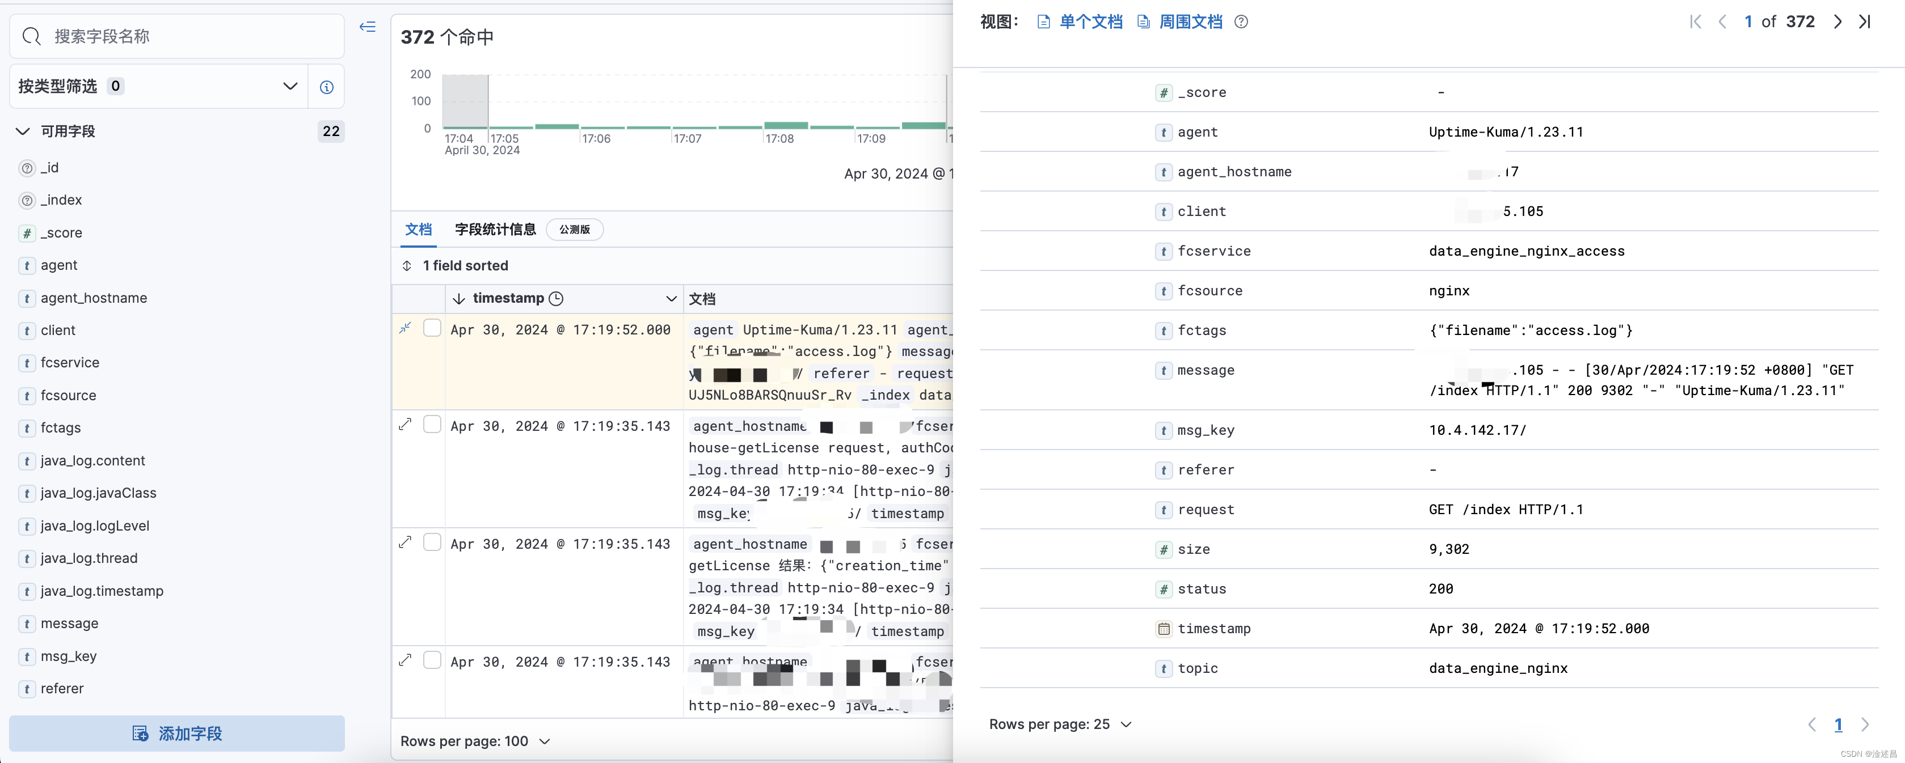Click the referer field type icon in flyout
The height and width of the screenshot is (763, 1905).
pos(1164,470)
